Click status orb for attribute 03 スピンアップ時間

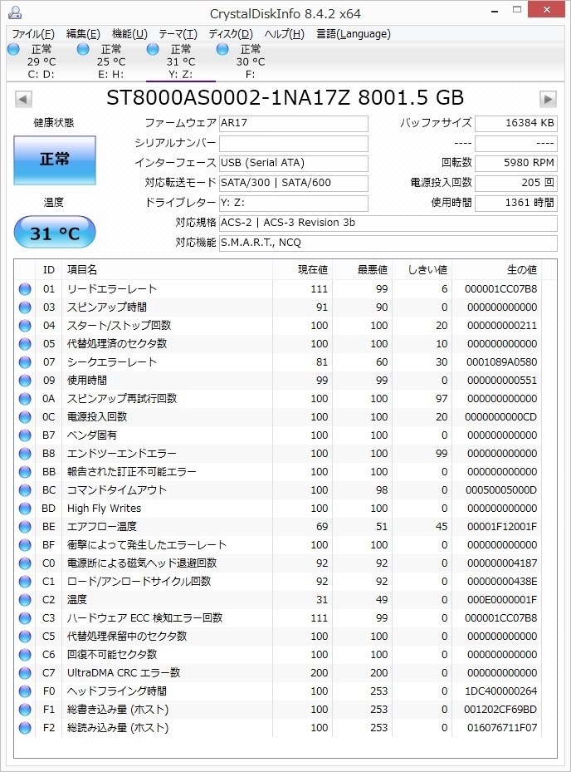(x=25, y=307)
